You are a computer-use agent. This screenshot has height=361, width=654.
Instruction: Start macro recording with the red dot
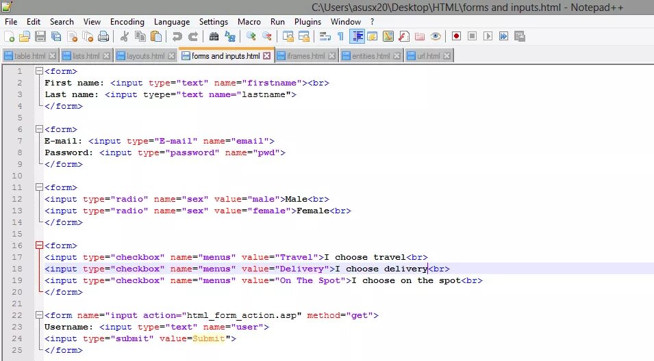coord(456,37)
